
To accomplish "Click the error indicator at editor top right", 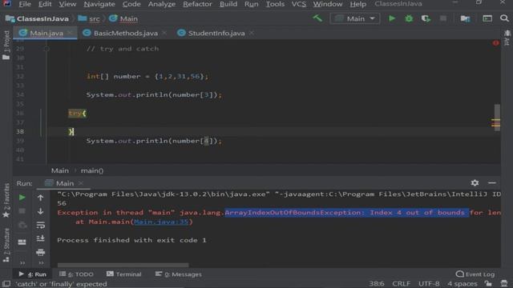I will click(x=495, y=43).
